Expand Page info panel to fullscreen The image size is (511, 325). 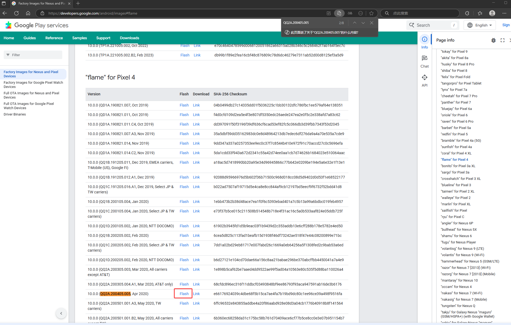(x=503, y=40)
